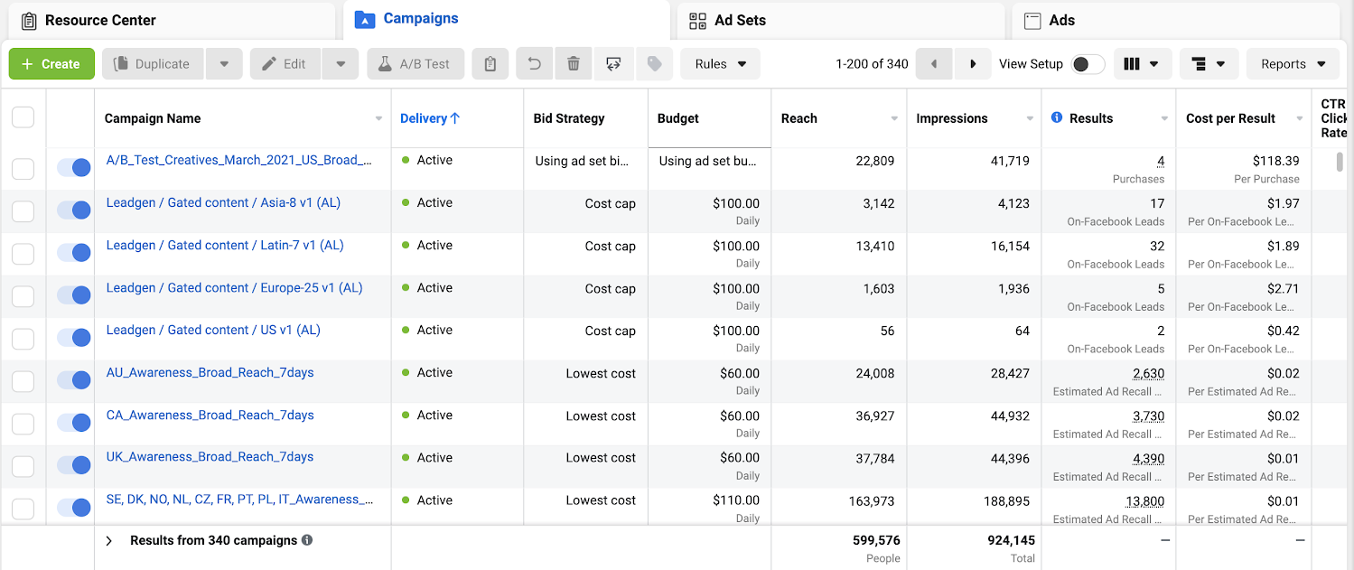Click the Resource Center icon
The height and width of the screenshot is (570, 1354).
click(x=28, y=18)
